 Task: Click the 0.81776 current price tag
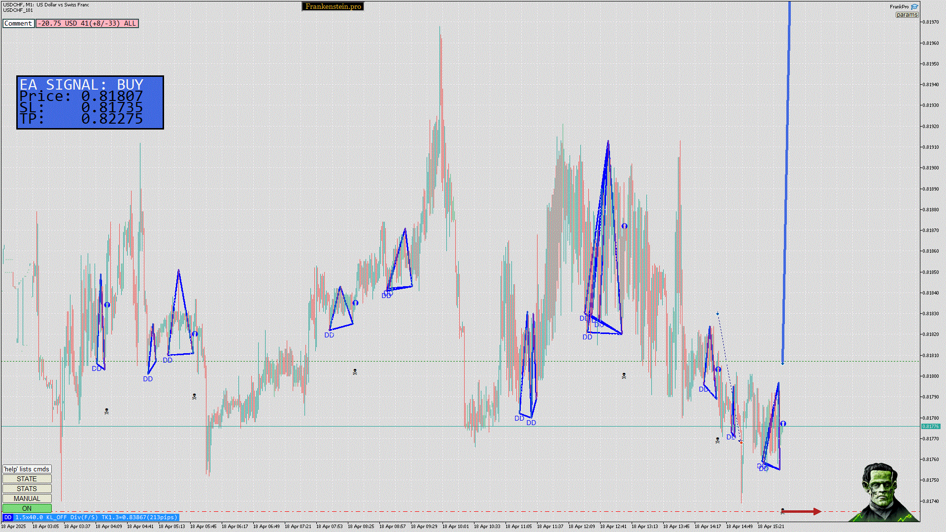930,427
